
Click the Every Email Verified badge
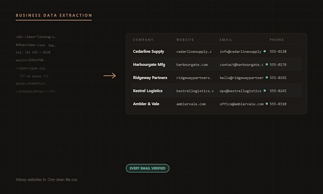(148, 168)
